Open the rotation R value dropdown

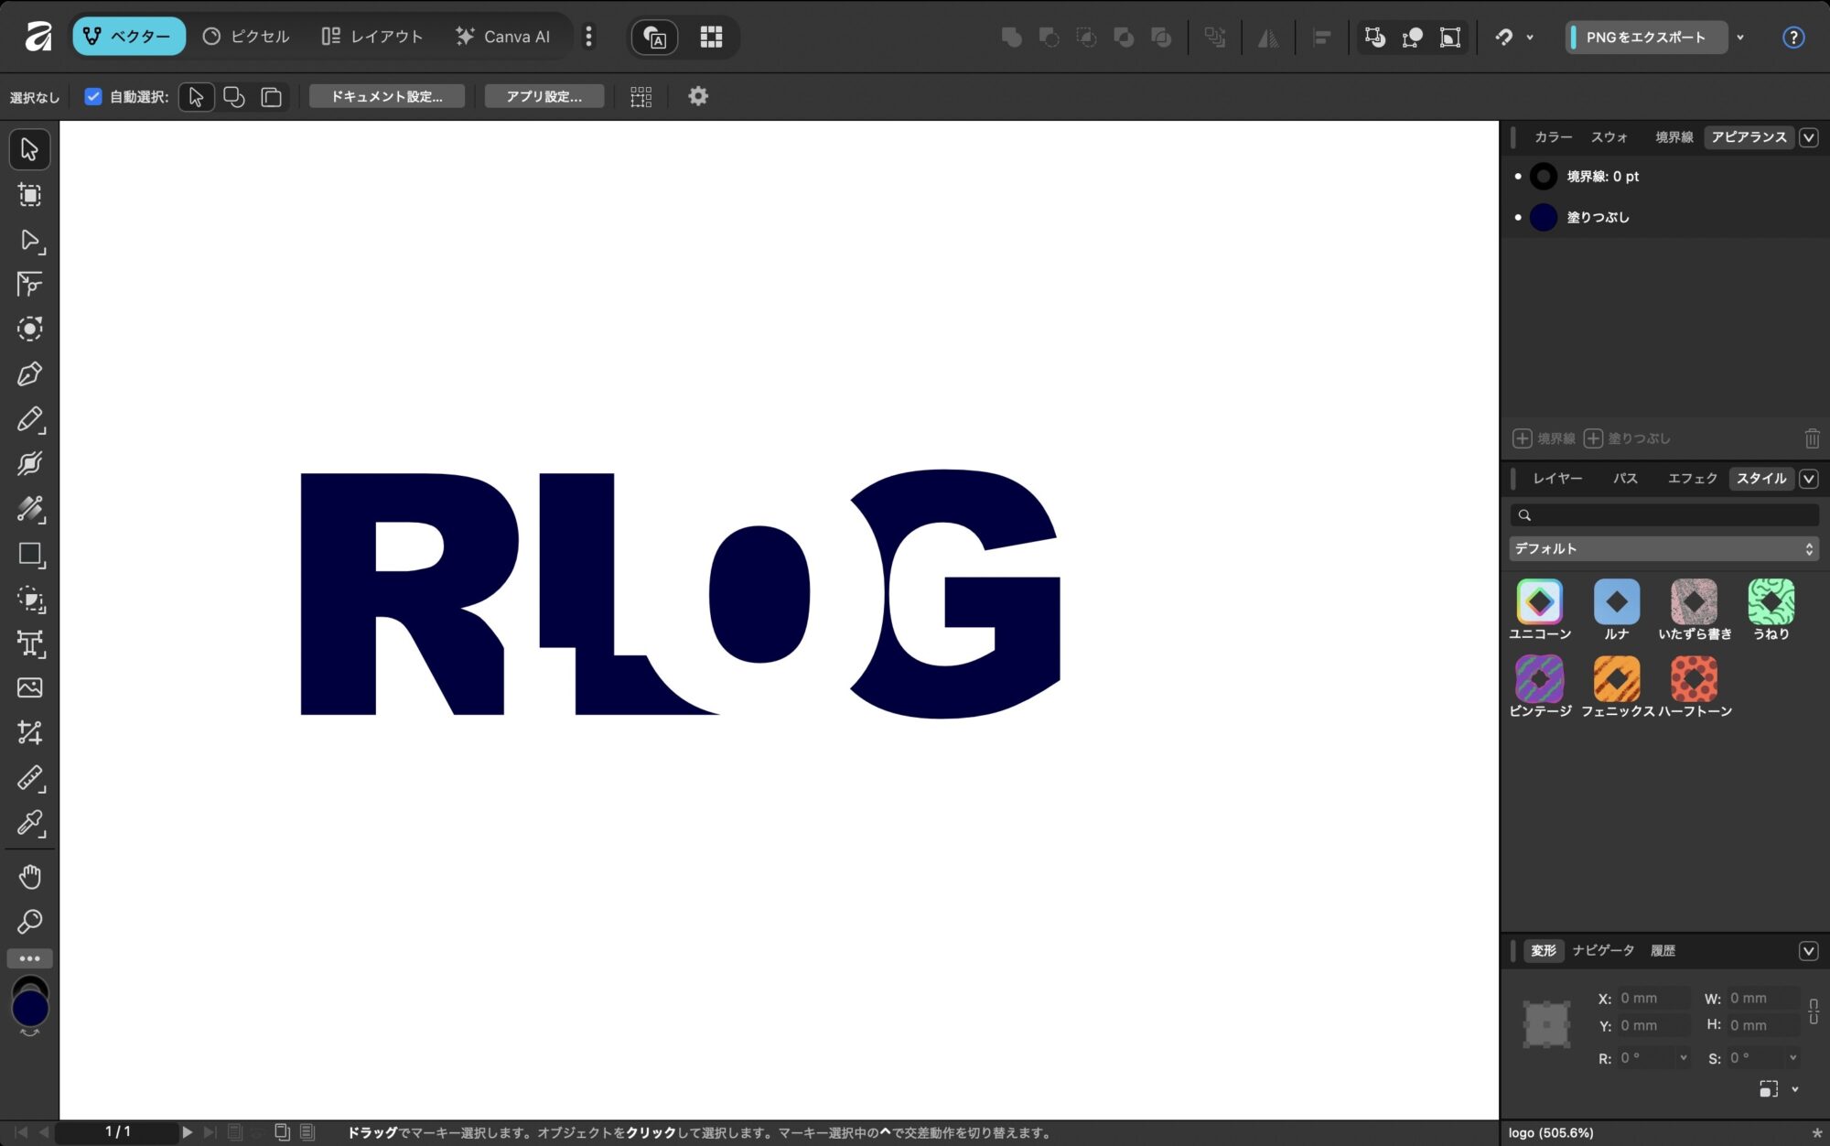tap(1684, 1058)
